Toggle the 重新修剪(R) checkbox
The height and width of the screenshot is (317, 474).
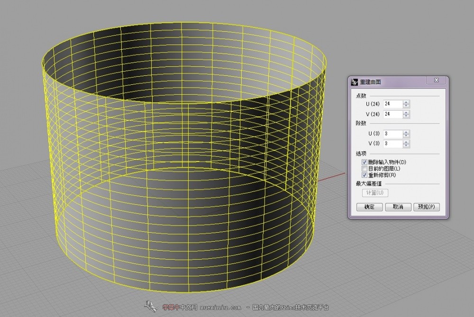[365, 175]
